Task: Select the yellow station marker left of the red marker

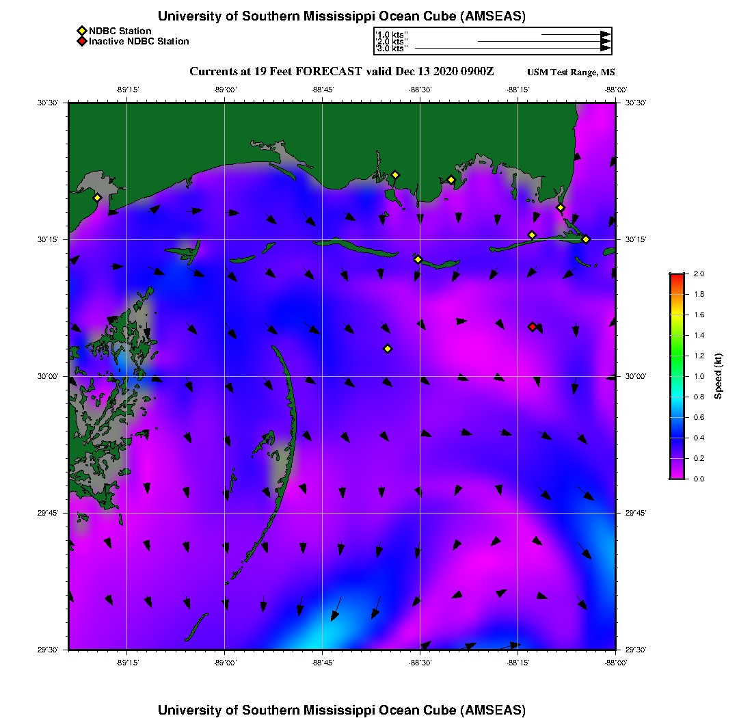Action: 388,349
